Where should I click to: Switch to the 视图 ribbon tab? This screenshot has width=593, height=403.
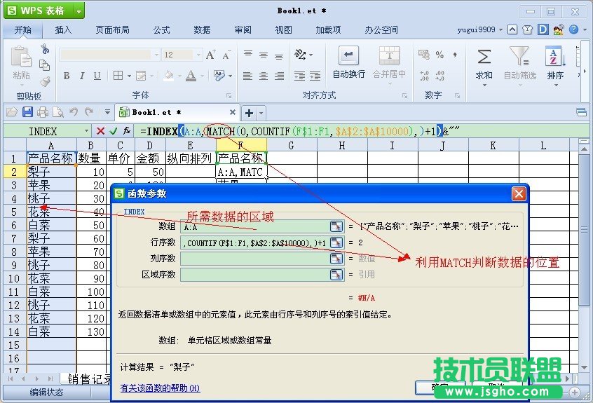pos(283,30)
